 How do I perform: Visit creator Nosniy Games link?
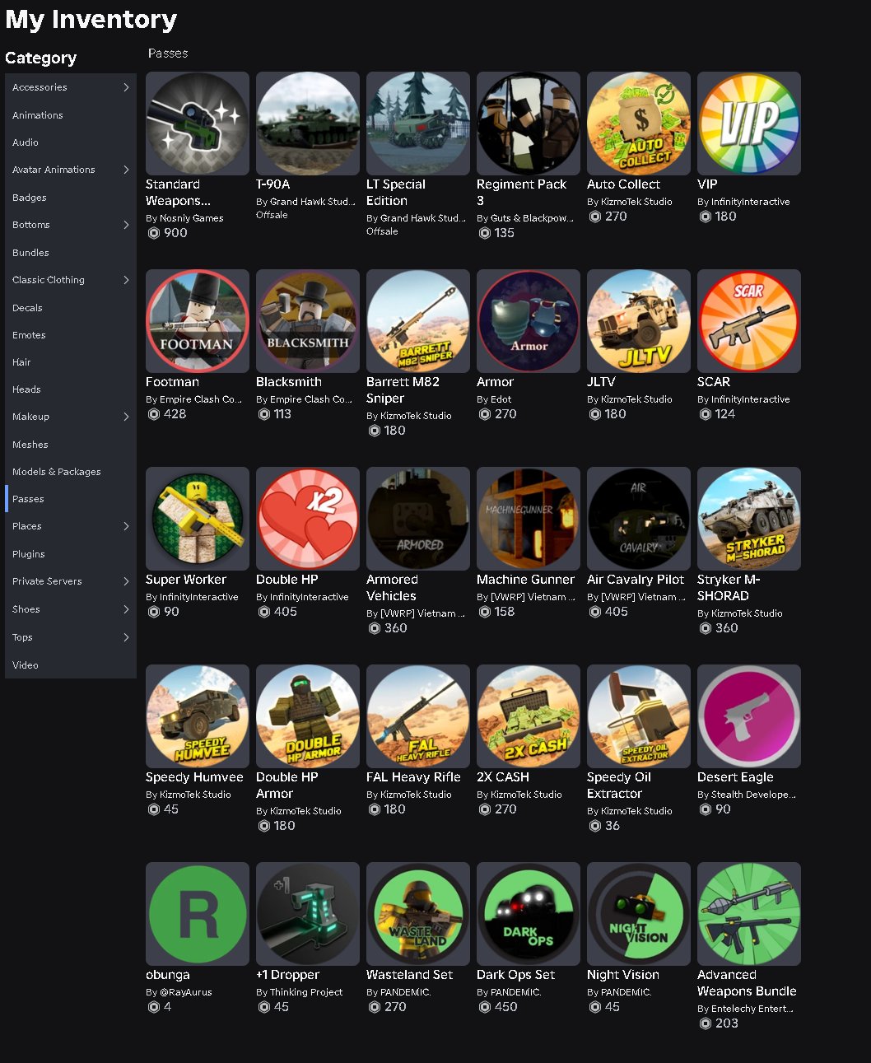[190, 218]
